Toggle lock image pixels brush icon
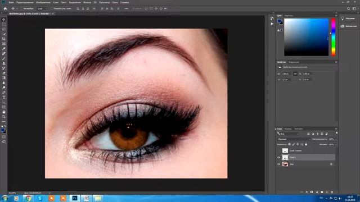 [x=294, y=144]
